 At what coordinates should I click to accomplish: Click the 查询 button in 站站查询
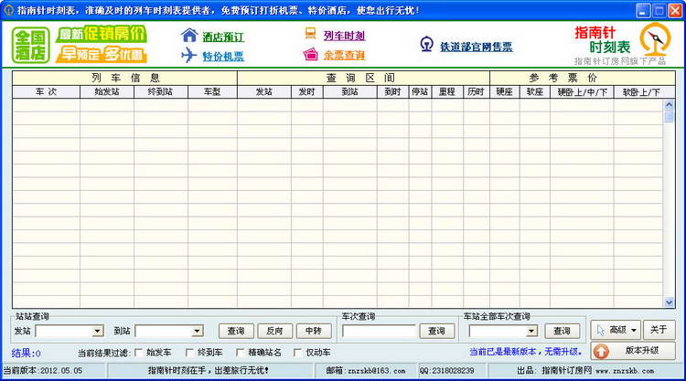pos(236,331)
